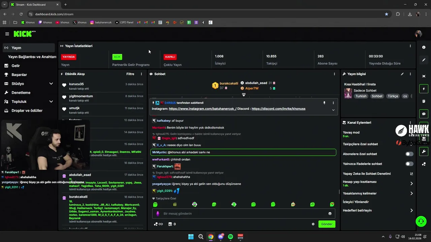The image size is (431, 242).
Task: Open the pinned Discord invite link
Action: pos(278,109)
